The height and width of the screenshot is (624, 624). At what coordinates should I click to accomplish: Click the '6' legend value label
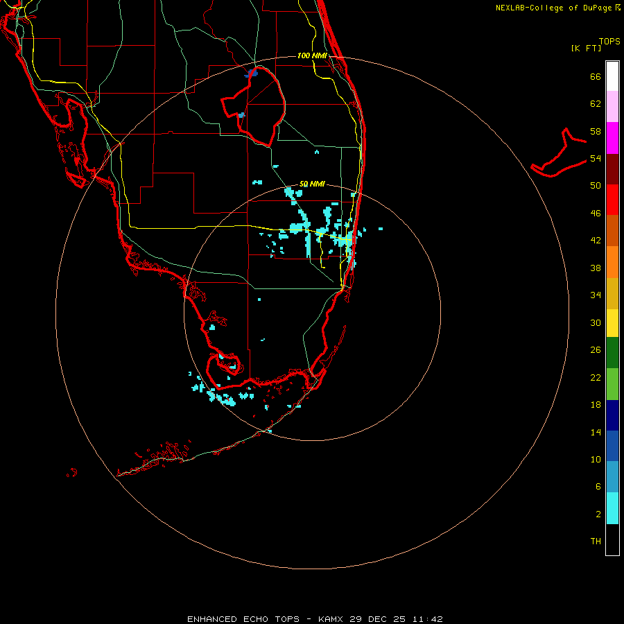click(598, 486)
